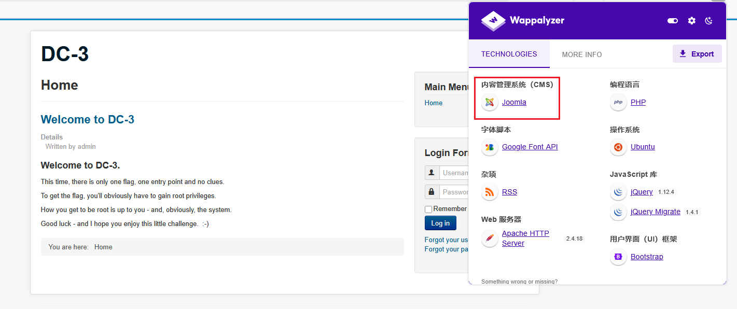This screenshot has height=309, width=737.
Task: Click the DC-3 site title
Action: click(65, 54)
